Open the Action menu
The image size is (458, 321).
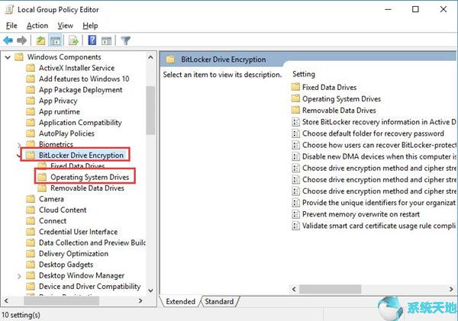37,25
